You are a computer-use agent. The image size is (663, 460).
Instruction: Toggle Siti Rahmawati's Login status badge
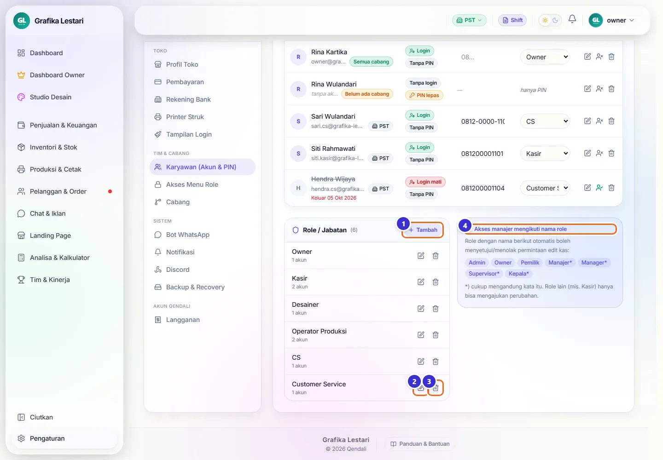(x=419, y=148)
